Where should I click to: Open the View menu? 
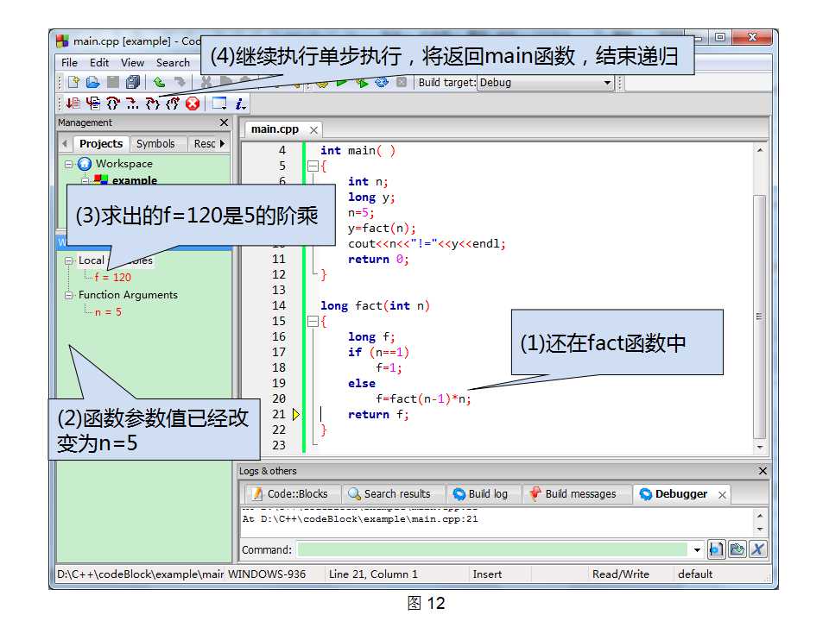pyautogui.click(x=132, y=63)
